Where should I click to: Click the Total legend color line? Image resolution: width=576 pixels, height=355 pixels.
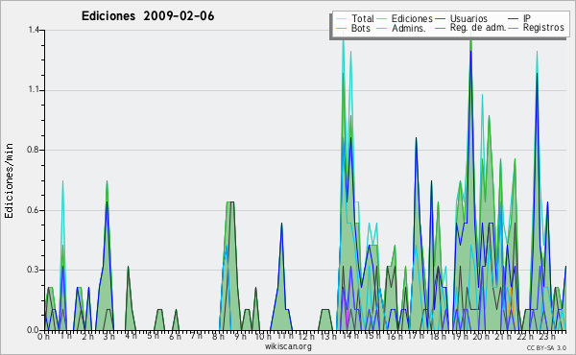(341, 19)
